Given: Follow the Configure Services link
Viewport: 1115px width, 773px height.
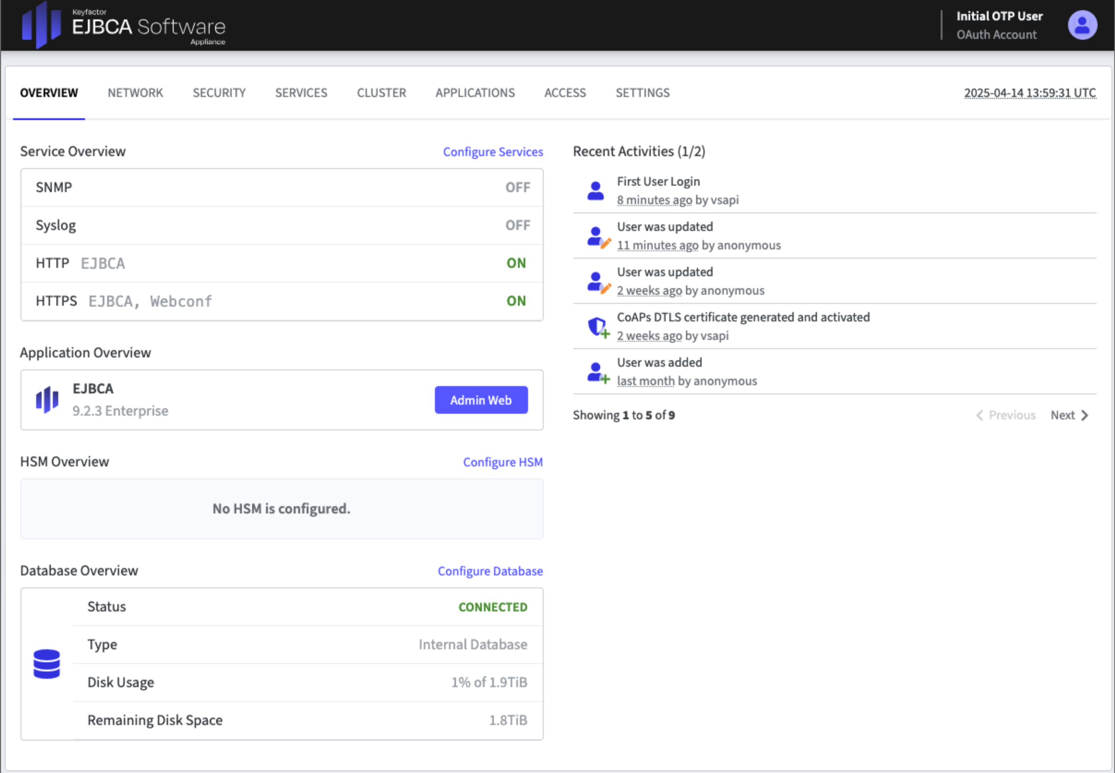Looking at the screenshot, I should pos(492,151).
